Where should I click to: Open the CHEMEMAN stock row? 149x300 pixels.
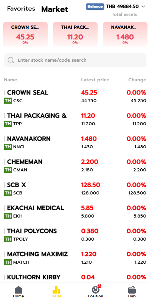click(75, 165)
